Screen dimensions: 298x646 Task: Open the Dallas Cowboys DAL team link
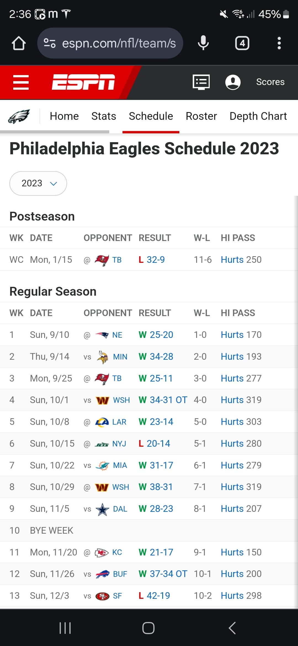pos(120,509)
